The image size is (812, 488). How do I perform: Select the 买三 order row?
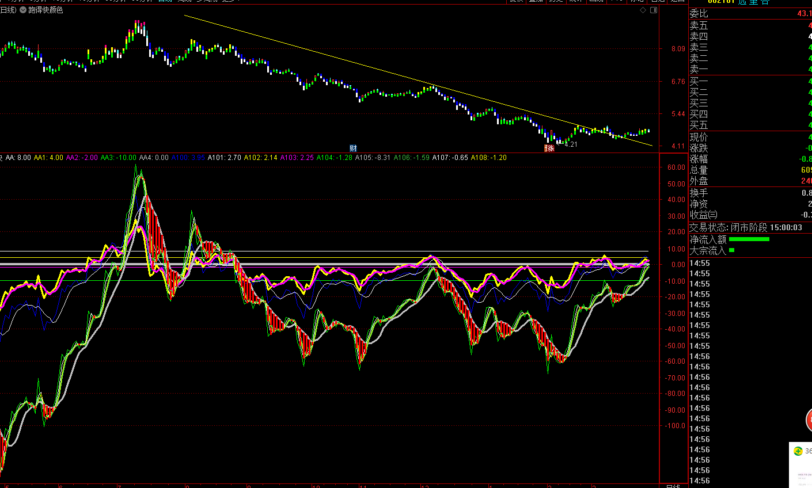pyautogui.click(x=750, y=103)
